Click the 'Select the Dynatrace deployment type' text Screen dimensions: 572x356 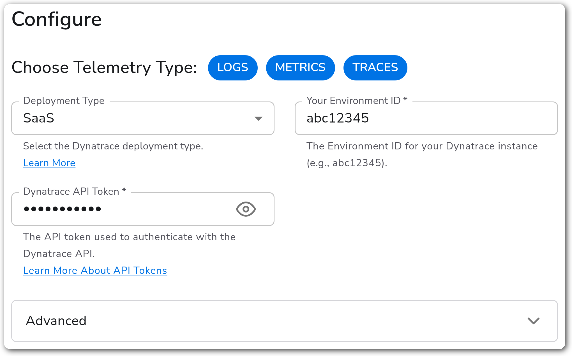pyautogui.click(x=113, y=146)
